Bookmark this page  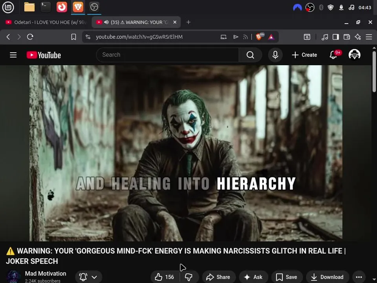[x=73, y=37]
